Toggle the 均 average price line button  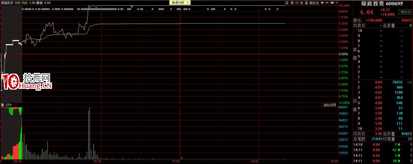(297, 3)
